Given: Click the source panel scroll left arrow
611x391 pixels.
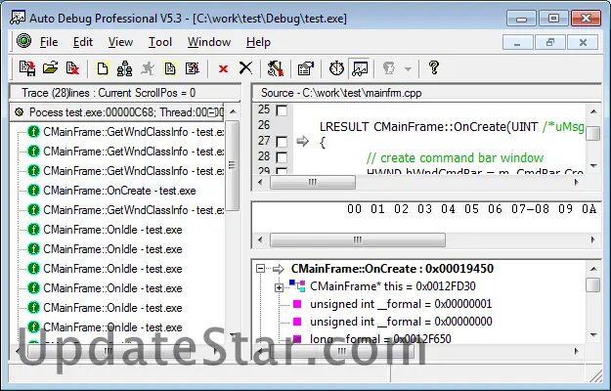Looking at the screenshot, I should coord(260,182).
